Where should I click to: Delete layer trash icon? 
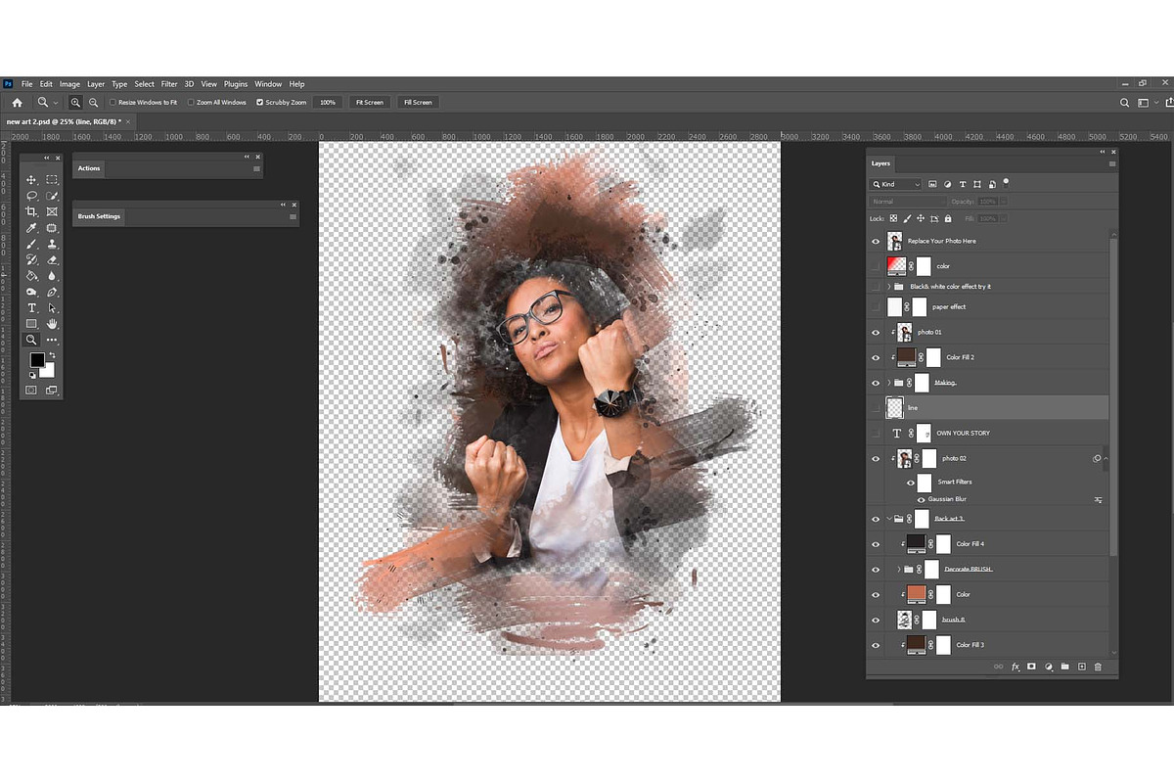(x=1098, y=667)
